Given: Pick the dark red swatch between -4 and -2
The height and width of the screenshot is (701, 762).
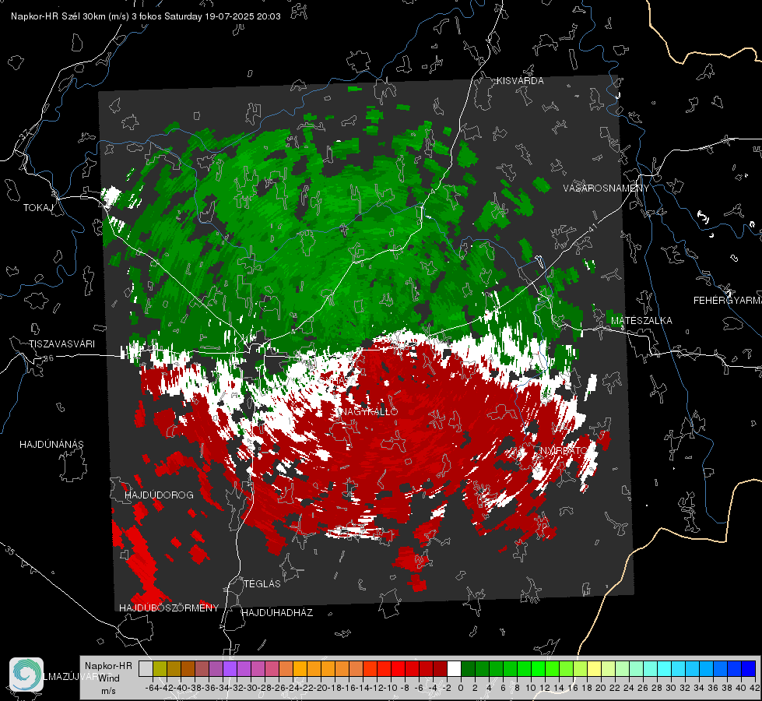Looking at the screenshot, I should (x=440, y=668).
